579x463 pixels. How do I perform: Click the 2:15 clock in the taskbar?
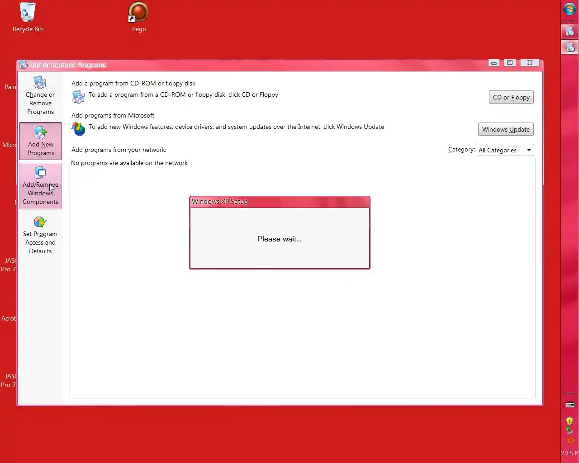570,453
